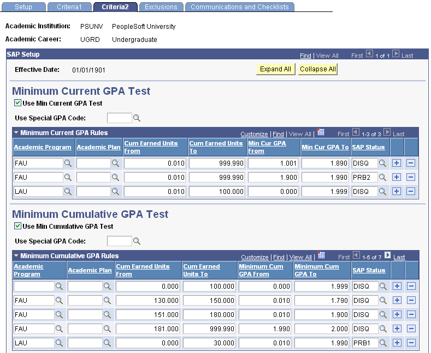Look up Academic Program in blank cumulative row

point(59,287)
